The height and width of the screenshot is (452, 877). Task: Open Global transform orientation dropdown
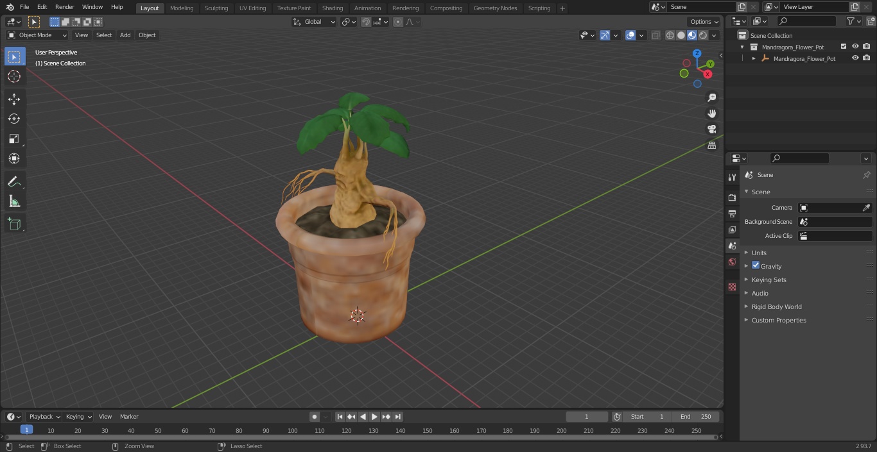click(315, 22)
